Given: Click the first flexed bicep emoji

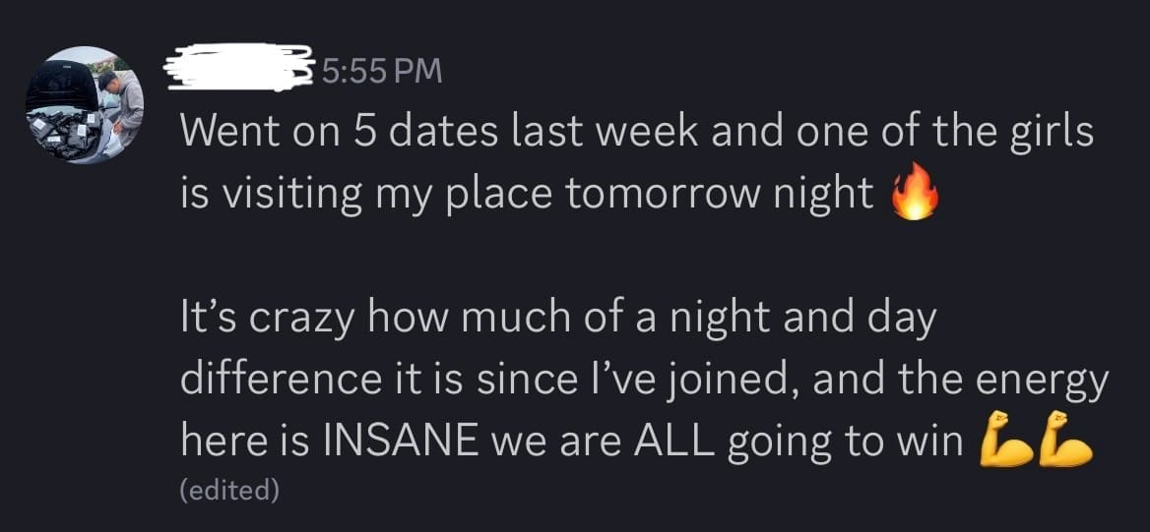Looking at the screenshot, I should 1002,443.
